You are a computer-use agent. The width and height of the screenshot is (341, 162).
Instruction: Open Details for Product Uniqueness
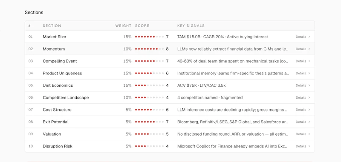tap(303, 73)
